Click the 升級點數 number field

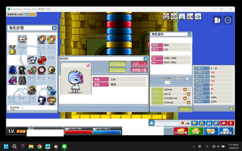tap(168, 82)
